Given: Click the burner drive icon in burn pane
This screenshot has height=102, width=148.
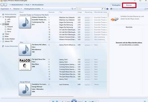Looking at the screenshot, I should pyautogui.click(x=115, y=19).
